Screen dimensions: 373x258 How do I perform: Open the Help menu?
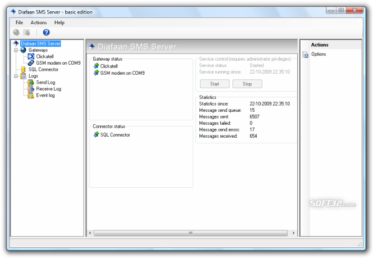tap(60, 22)
